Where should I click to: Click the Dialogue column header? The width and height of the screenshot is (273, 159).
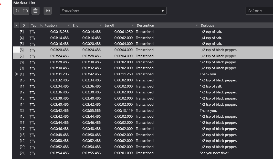[208, 26]
